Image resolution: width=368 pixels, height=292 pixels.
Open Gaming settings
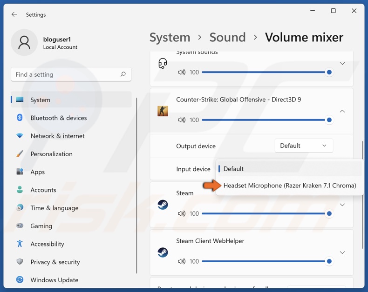pos(71,226)
